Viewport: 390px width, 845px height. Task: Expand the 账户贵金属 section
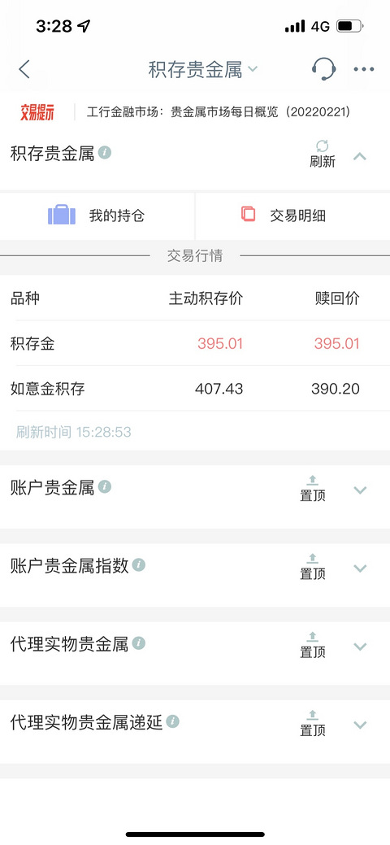(x=360, y=490)
